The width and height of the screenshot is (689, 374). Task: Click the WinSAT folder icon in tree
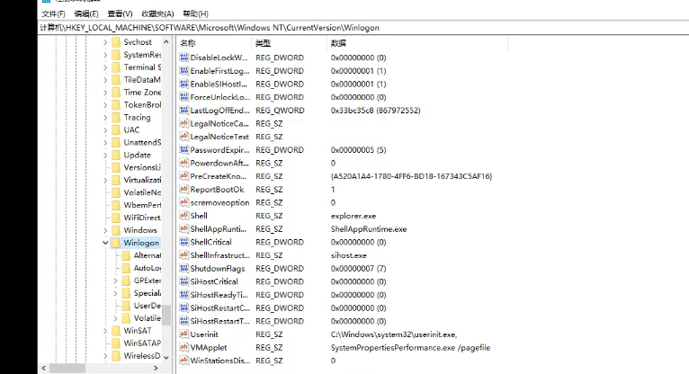(114, 331)
